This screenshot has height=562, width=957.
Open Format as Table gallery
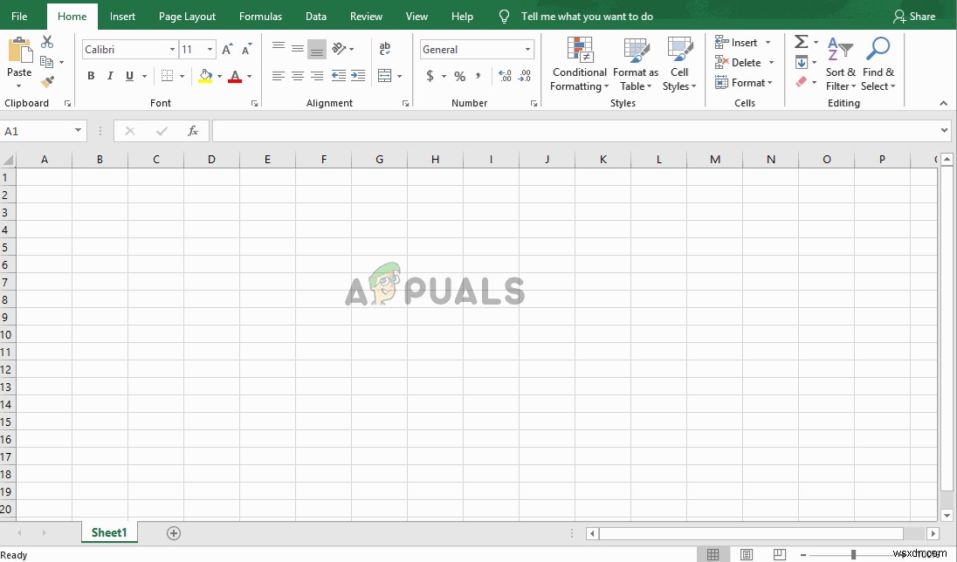tap(636, 64)
